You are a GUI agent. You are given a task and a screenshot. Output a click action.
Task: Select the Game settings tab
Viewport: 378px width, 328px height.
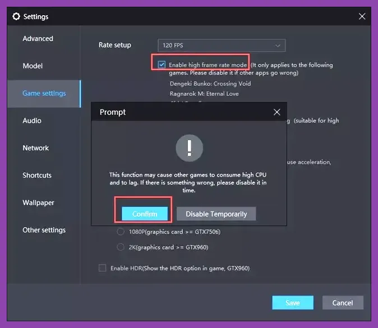[44, 94]
